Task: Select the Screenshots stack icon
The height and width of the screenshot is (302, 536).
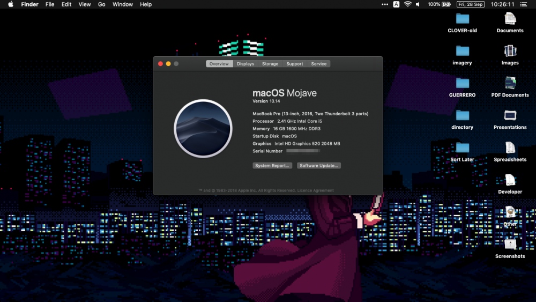Action: 510,244
